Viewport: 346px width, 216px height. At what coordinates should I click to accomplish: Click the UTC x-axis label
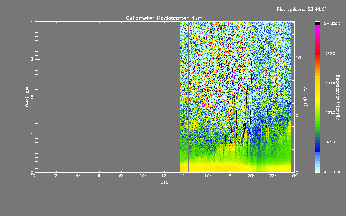click(164, 182)
